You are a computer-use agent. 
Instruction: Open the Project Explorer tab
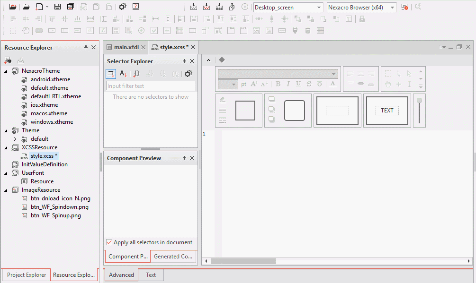[x=27, y=275]
